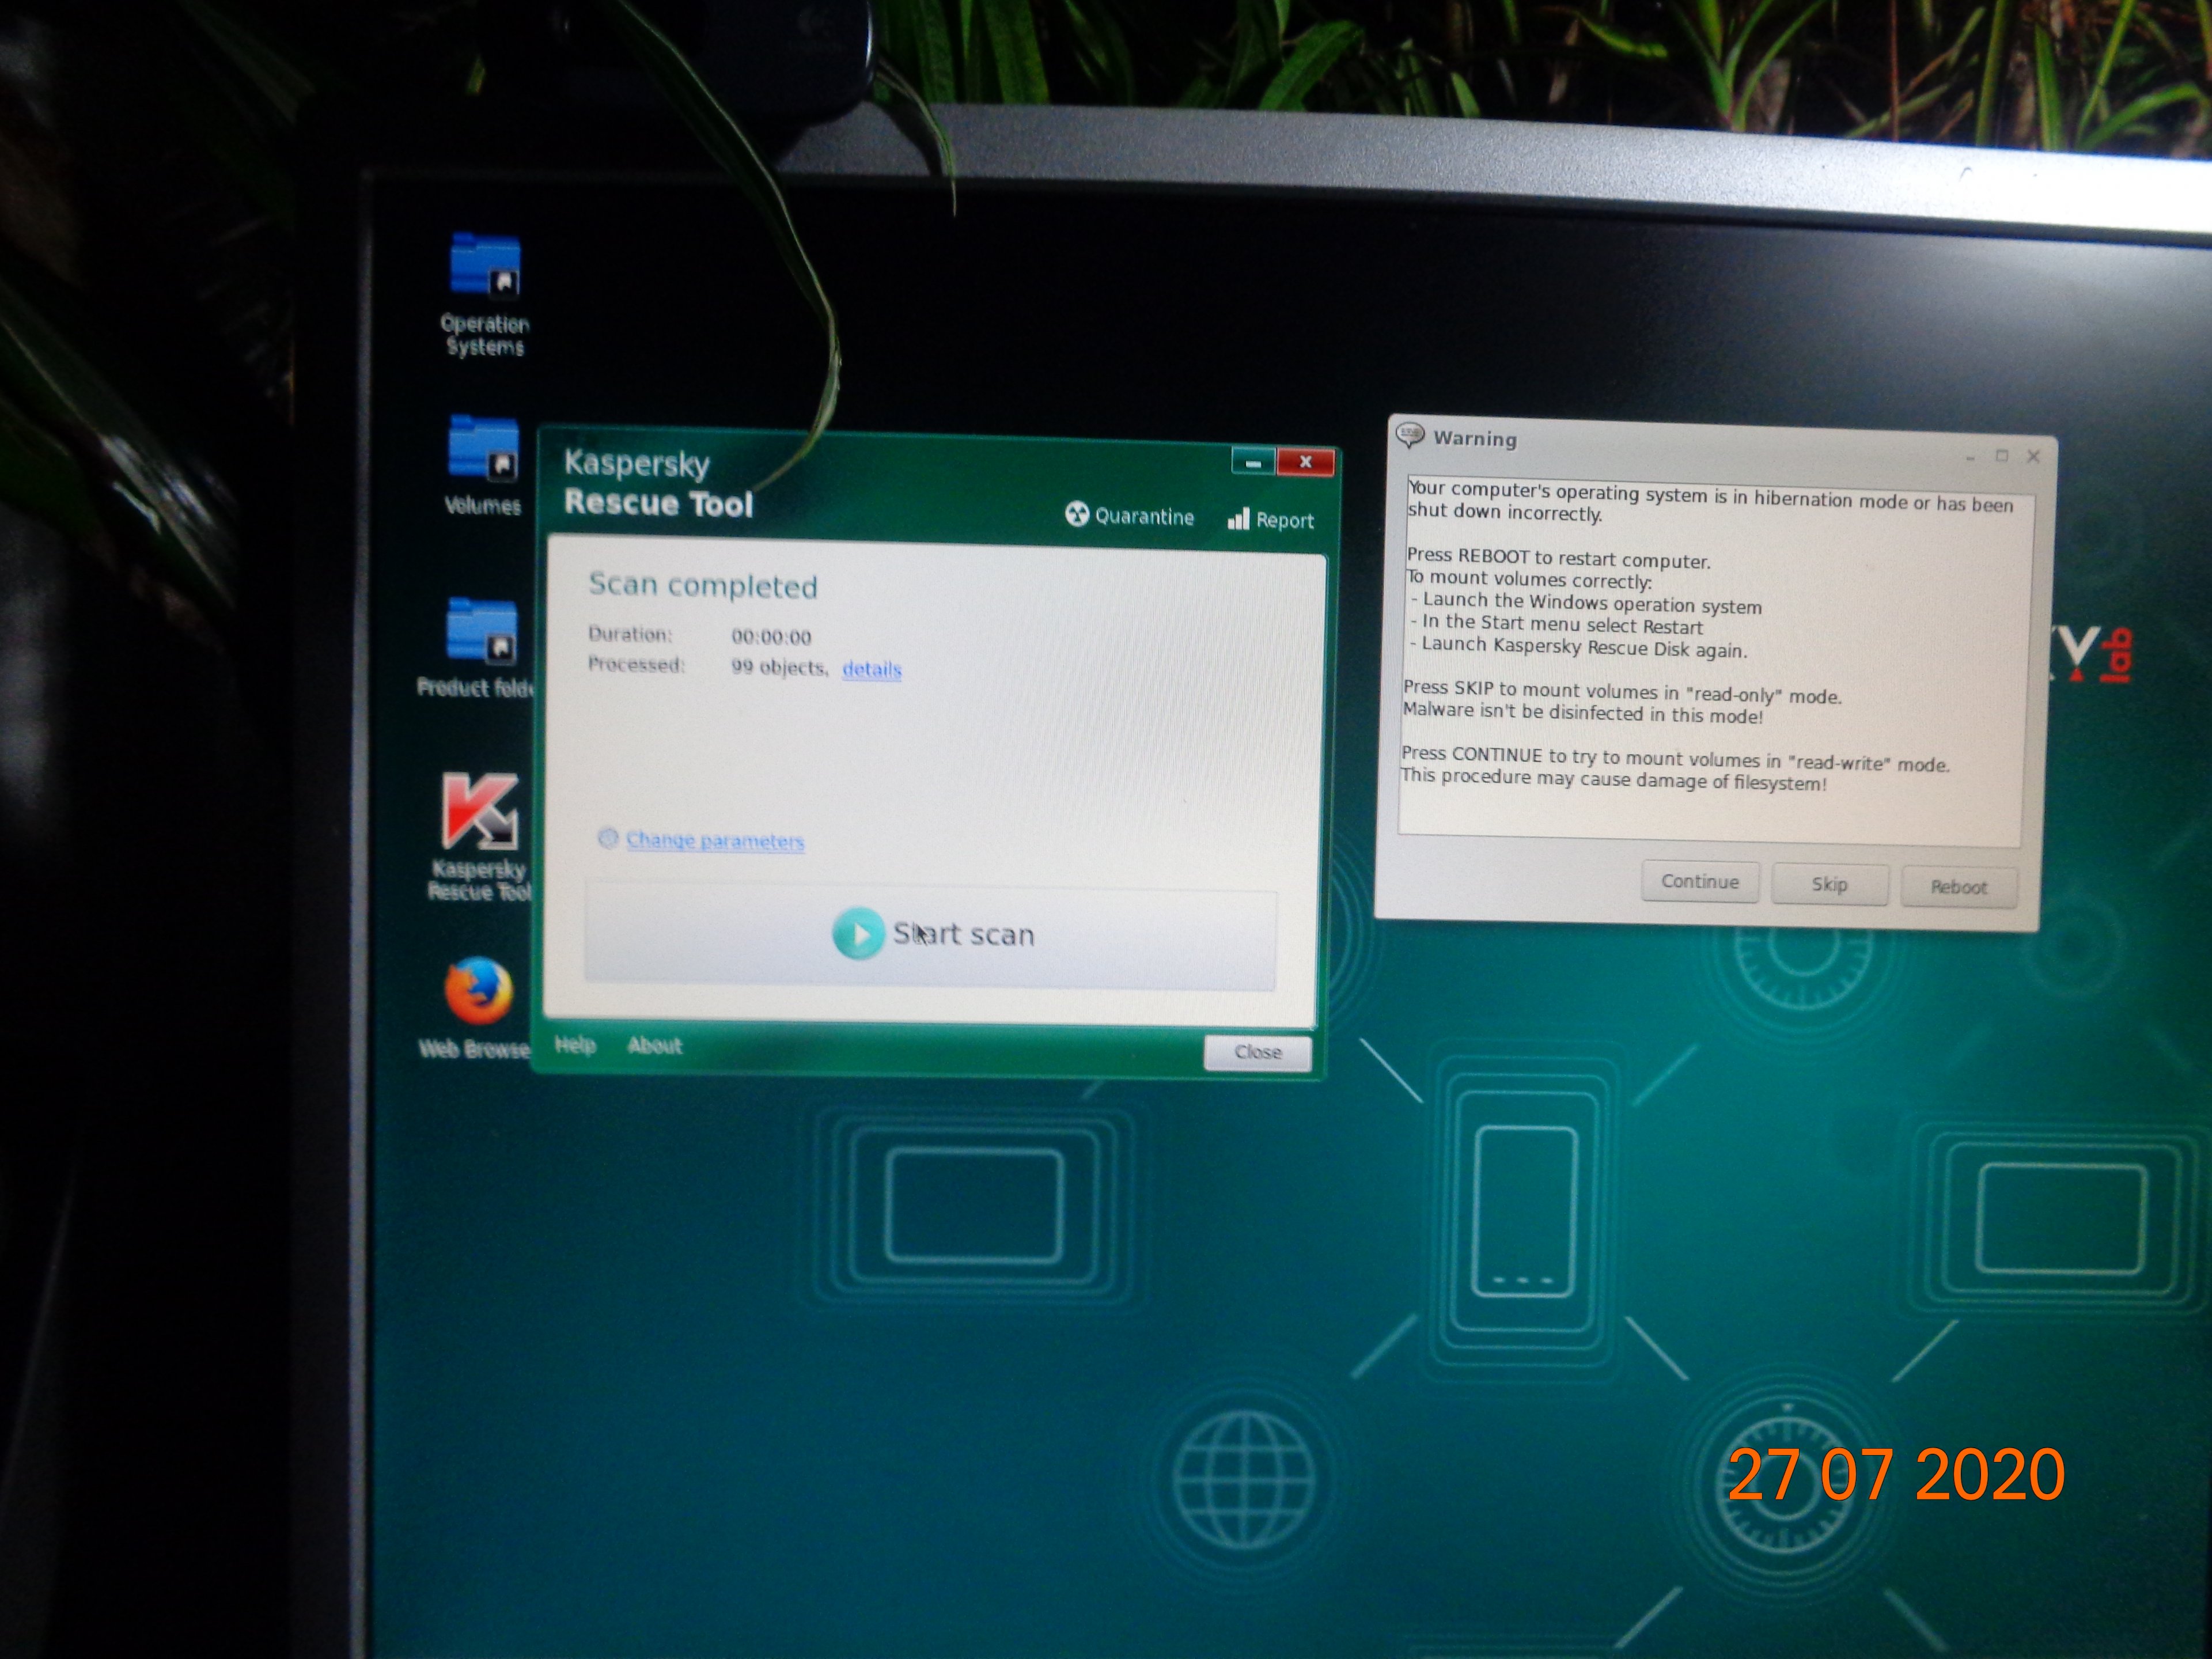Minimize the Kaspersky Rescue Tool window
The image size is (2212, 1659).
(1253, 462)
